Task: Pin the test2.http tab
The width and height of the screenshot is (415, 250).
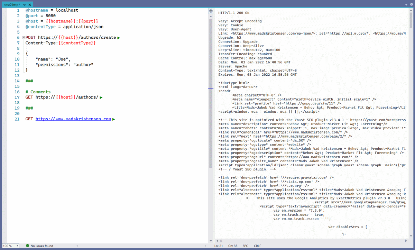Action: coord(25,4)
